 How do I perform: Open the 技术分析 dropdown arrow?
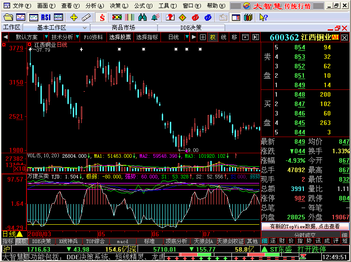point(77,37)
